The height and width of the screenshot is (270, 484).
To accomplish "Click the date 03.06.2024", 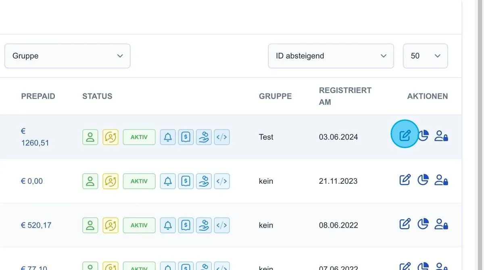I will pyautogui.click(x=338, y=137).
